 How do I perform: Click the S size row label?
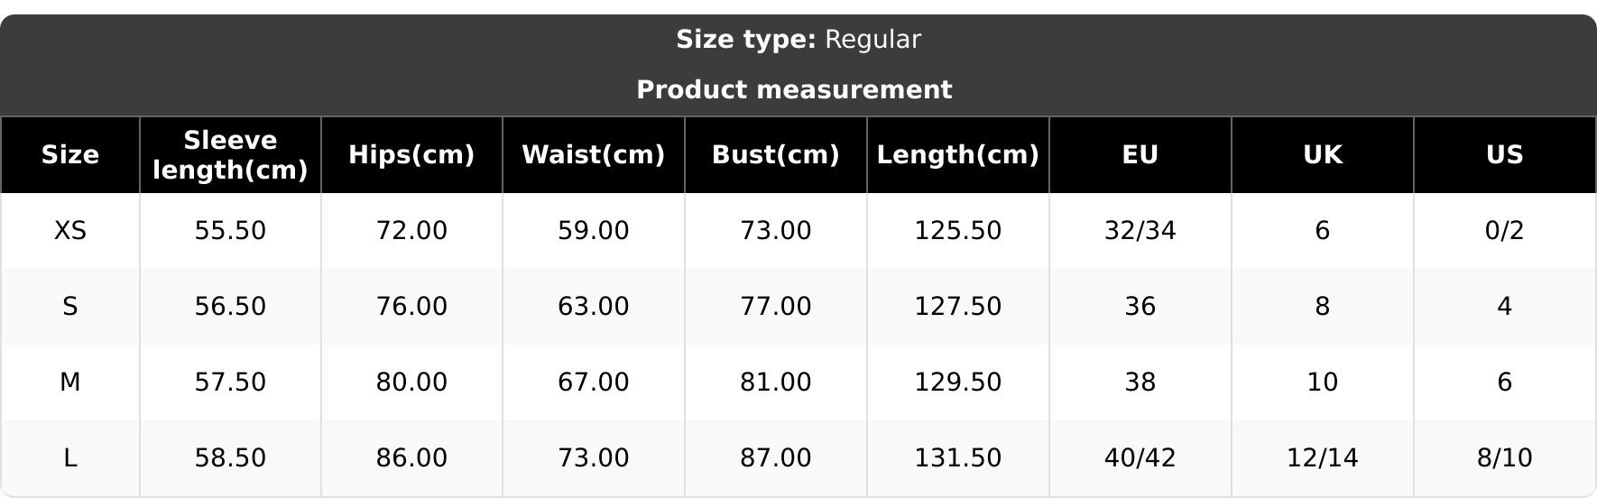coord(70,307)
